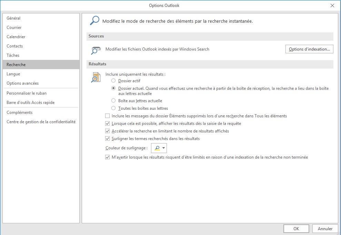Viewport: 341px width, 235px height.
Task: Confirm settings with the OK button
Action: click(x=296, y=229)
